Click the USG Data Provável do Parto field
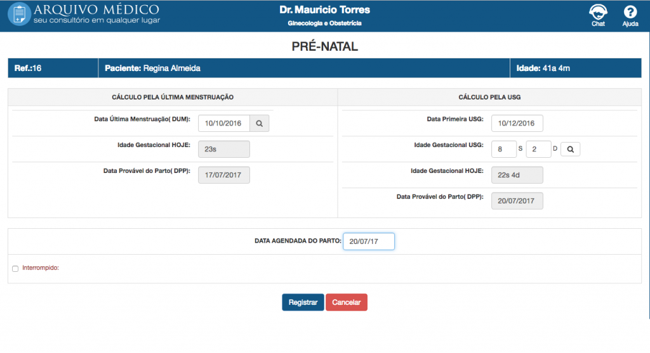 point(517,201)
